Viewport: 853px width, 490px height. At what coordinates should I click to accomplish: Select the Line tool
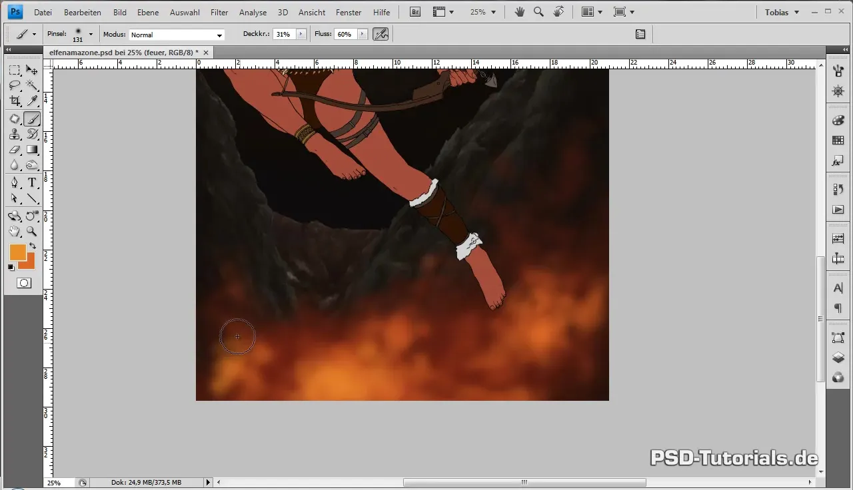click(32, 198)
